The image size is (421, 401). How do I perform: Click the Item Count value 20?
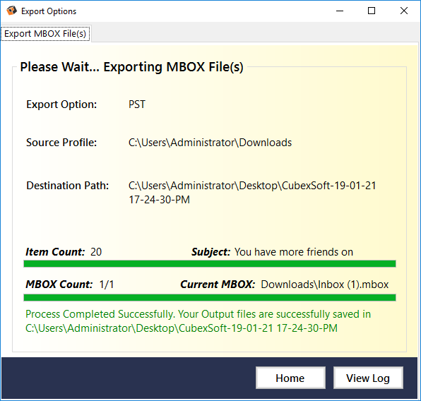tap(96, 252)
